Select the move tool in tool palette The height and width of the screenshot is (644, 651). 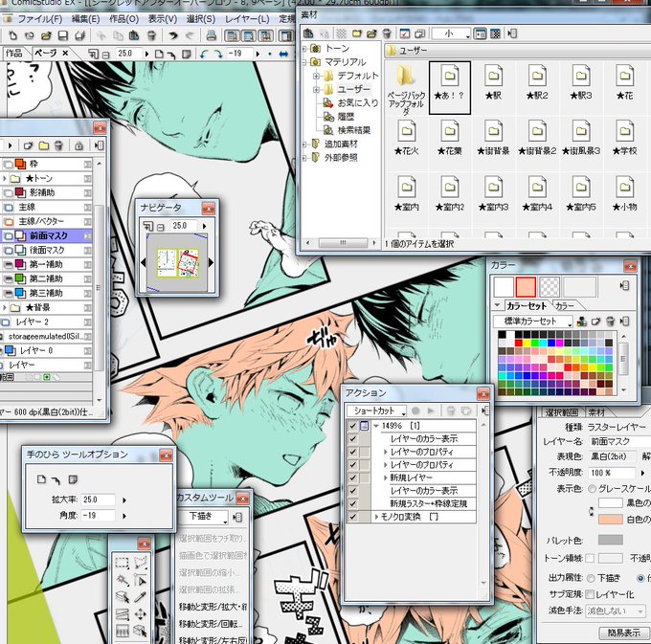point(141,613)
